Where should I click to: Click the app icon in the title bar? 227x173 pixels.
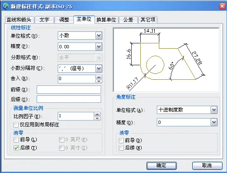pos(6,6)
